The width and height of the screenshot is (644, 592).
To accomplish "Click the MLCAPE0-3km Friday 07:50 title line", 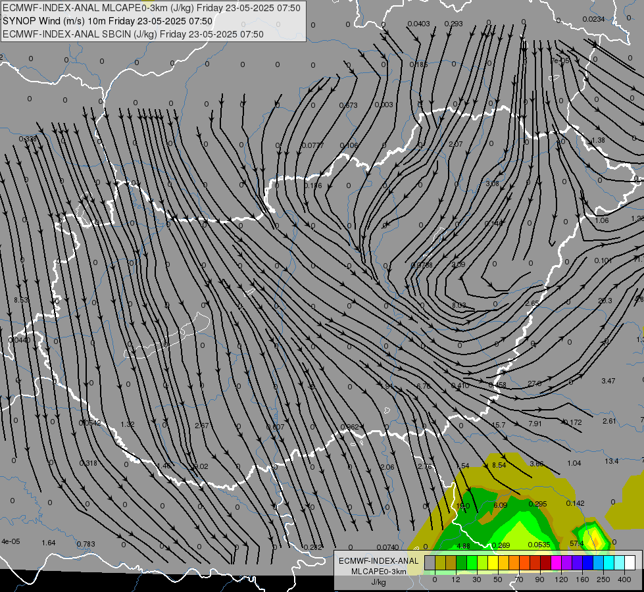I will click(151, 8).
